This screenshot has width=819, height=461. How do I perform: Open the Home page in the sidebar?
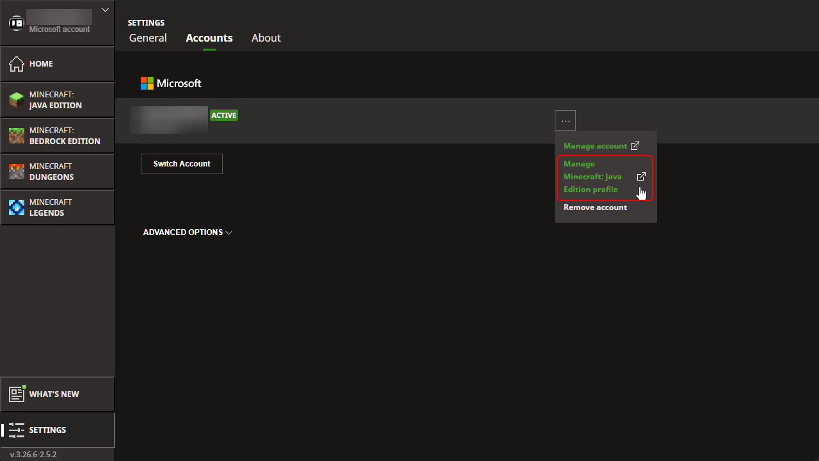click(x=58, y=63)
